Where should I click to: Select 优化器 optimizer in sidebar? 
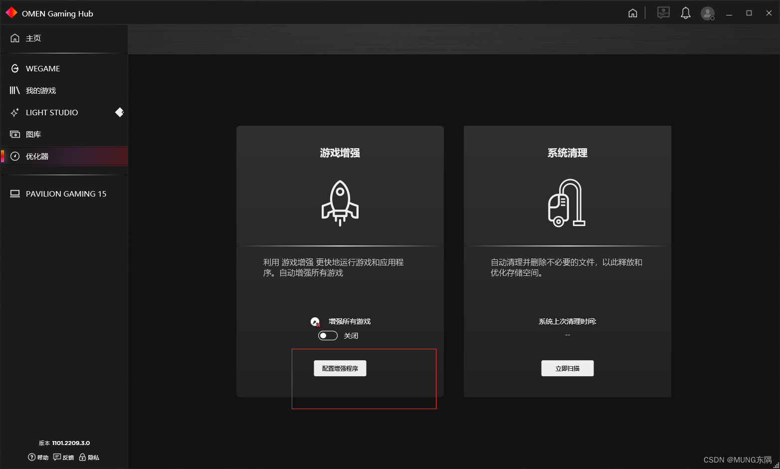point(64,157)
